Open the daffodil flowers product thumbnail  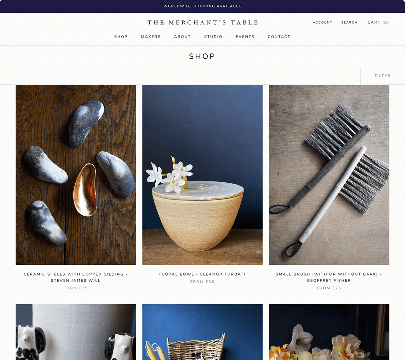pyautogui.click(x=329, y=332)
